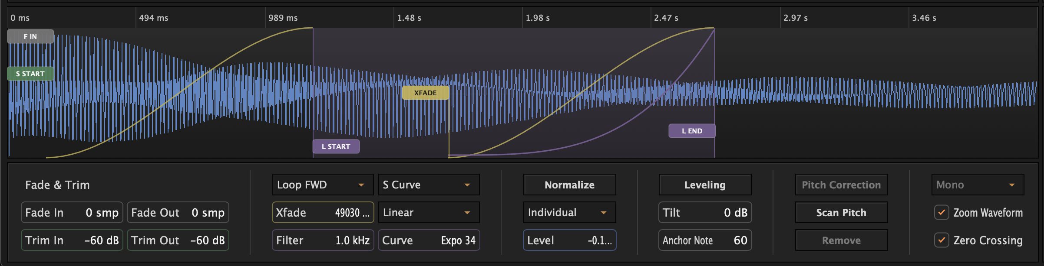Select the Anchor Note 60 field
1044x266 pixels.
pos(705,240)
